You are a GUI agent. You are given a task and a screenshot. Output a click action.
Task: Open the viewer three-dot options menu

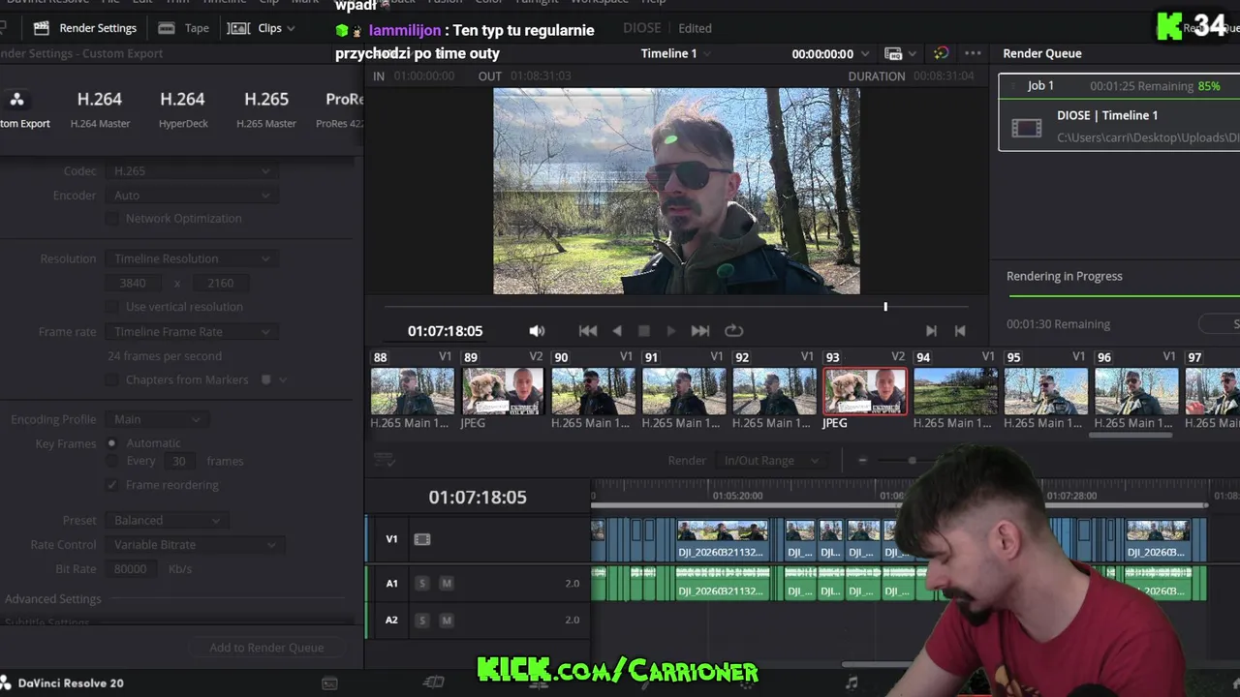click(973, 53)
